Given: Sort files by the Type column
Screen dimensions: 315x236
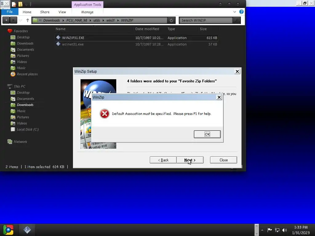Looking at the screenshot, I should click(x=171, y=29).
